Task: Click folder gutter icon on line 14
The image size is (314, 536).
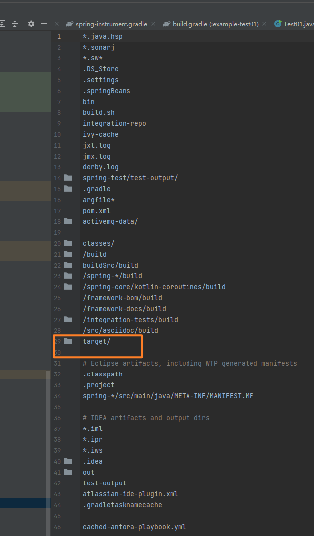Action: (68, 178)
